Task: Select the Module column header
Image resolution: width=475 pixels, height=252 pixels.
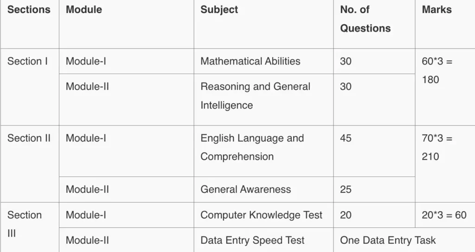Action: 84,10
